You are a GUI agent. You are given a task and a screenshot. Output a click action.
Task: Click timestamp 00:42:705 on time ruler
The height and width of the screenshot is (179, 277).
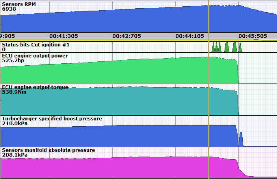coord(126,36)
